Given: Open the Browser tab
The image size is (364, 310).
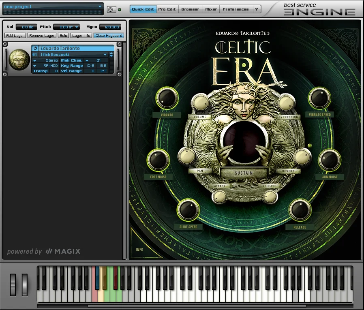Looking at the screenshot, I should (x=190, y=9).
